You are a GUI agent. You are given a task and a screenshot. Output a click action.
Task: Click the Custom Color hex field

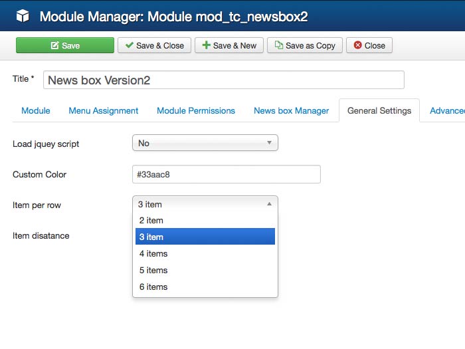[227, 174]
